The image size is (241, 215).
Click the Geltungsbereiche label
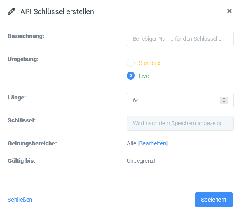tap(32, 143)
